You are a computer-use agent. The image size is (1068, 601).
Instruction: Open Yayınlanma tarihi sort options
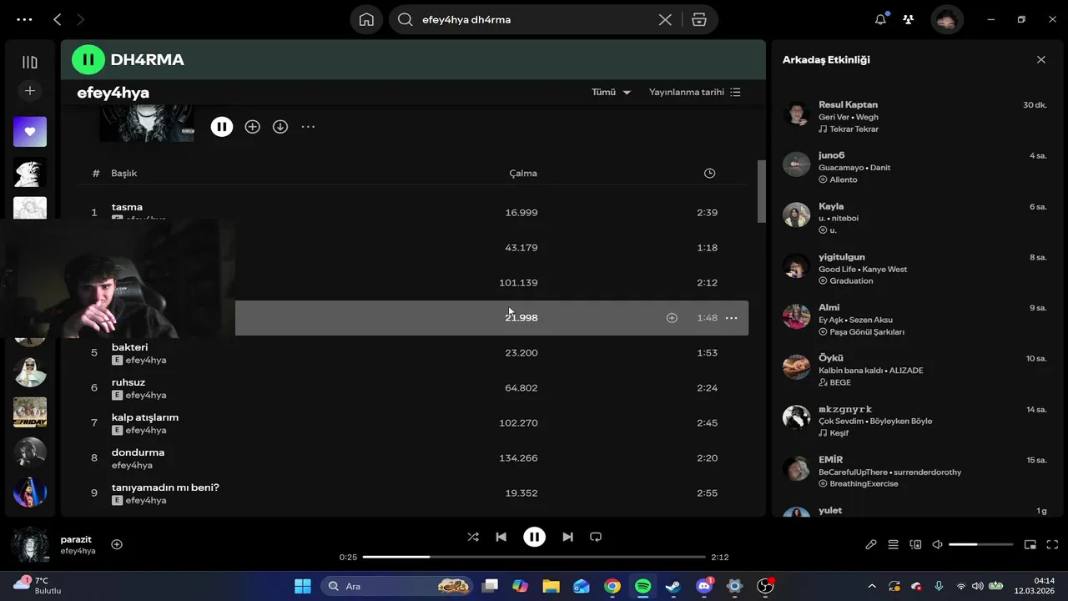(694, 92)
